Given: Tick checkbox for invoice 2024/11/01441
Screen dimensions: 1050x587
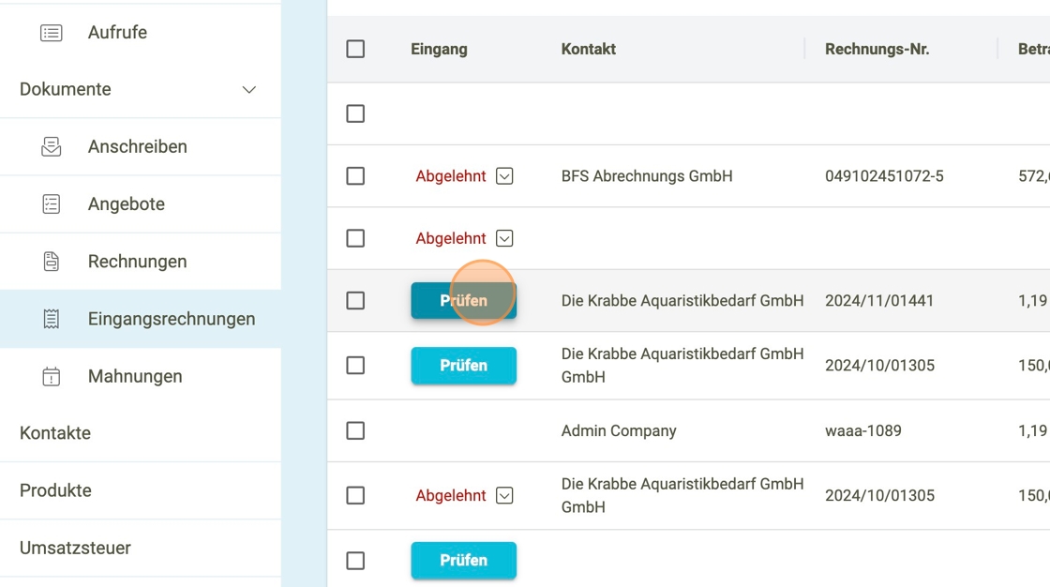Looking at the screenshot, I should tap(355, 301).
